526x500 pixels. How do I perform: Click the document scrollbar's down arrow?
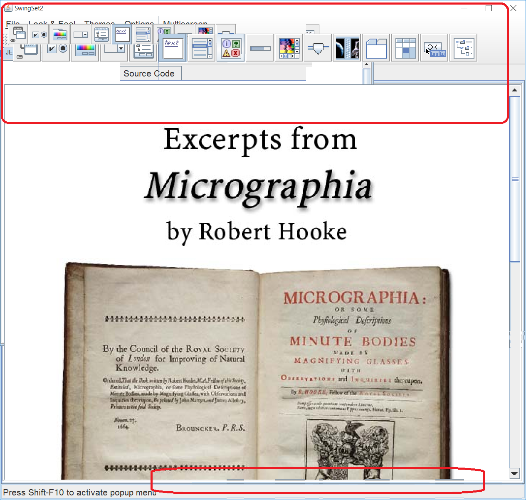pos(514,473)
